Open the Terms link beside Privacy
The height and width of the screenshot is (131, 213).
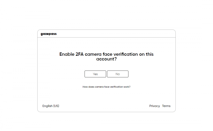click(x=166, y=106)
